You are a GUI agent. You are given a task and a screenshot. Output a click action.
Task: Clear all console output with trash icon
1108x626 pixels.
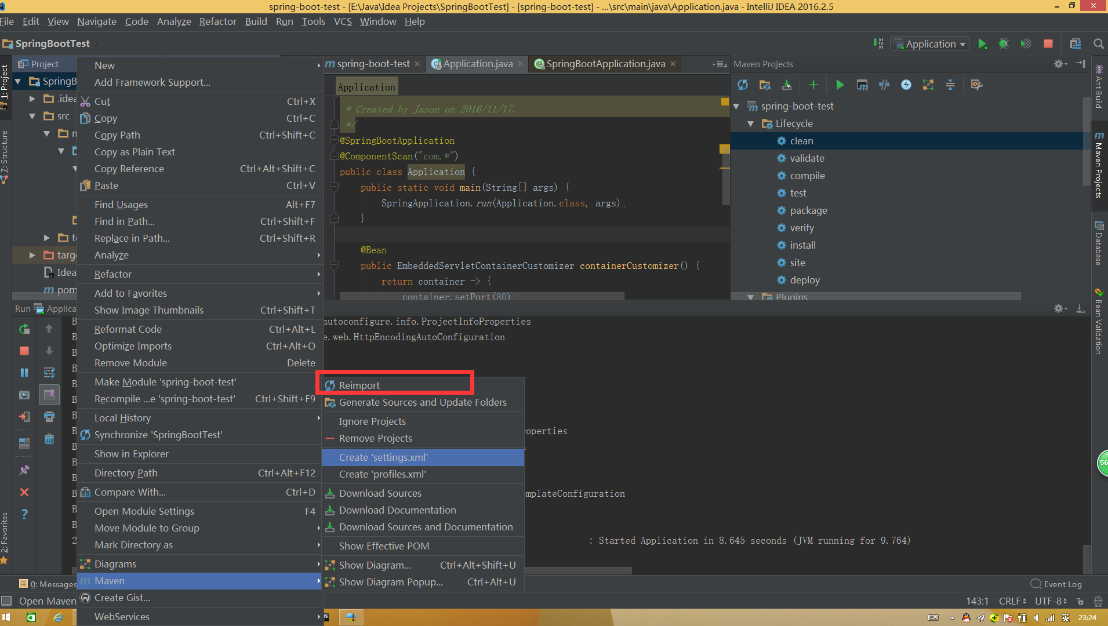click(x=49, y=439)
